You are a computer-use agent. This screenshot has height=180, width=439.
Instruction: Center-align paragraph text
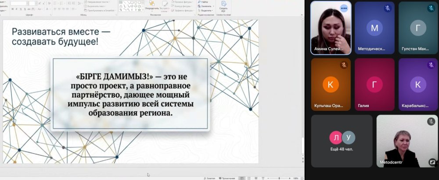coord(59,9)
